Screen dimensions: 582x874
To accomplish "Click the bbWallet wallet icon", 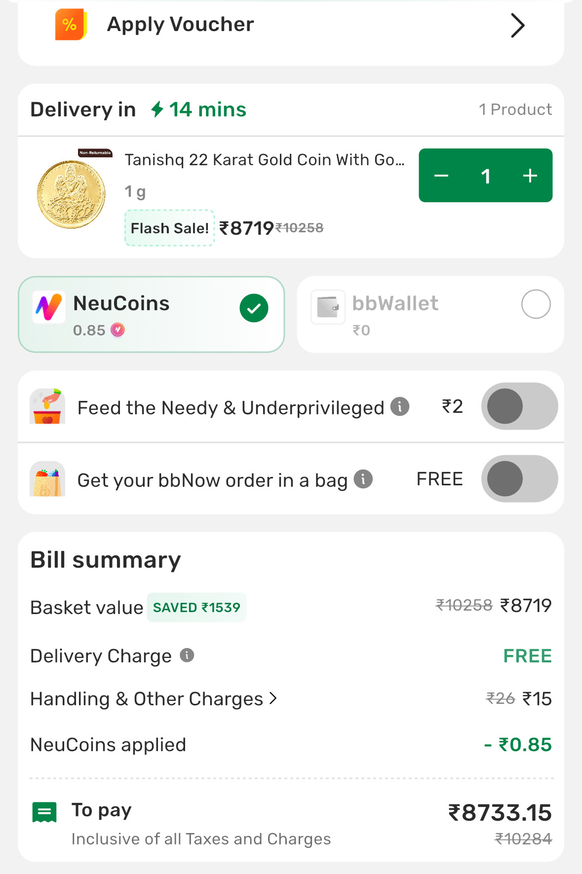I will 327,307.
